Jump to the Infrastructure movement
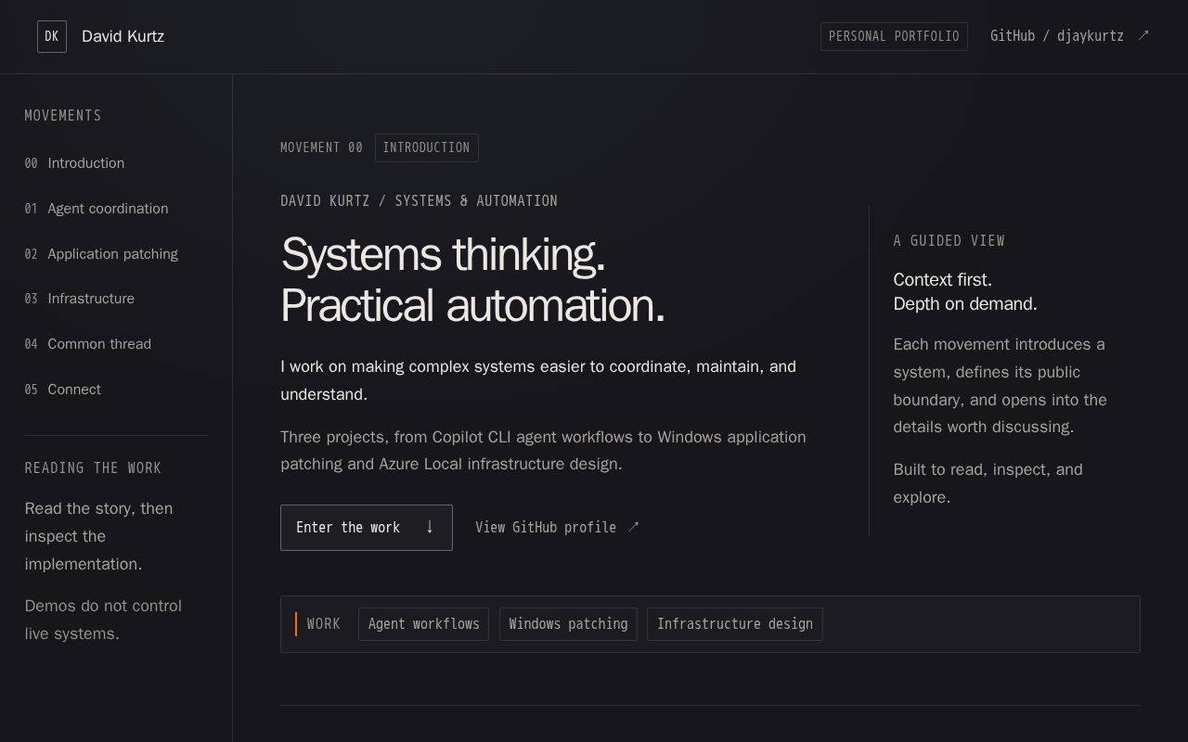This screenshot has height=742, width=1188. tap(80, 299)
